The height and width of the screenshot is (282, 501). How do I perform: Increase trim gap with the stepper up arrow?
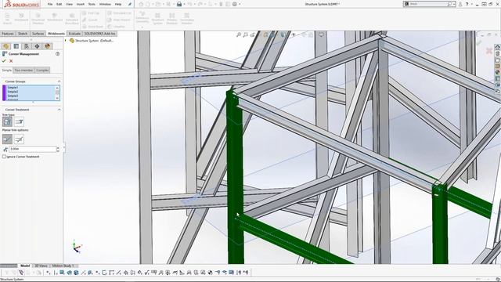point(58,148)
